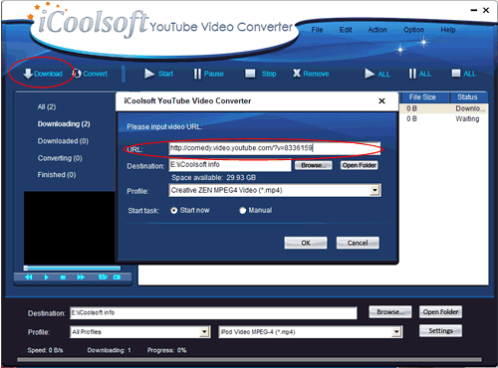Image resolution: width=498 pixels, height=368 pixels.
Task: Pause the selected download
Action: click(208, 74)
